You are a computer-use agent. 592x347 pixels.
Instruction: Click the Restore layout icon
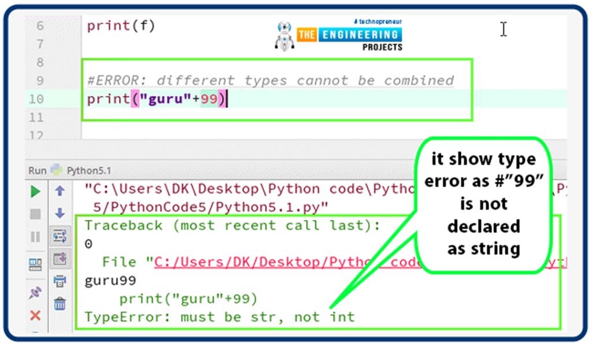click(x=35, y=264)
